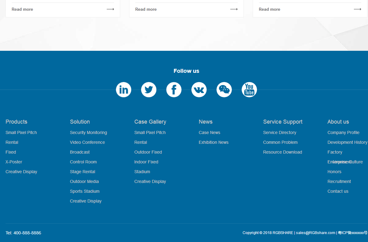The width and height of the screenshot is (368, 242).
Task: Open Read more on the left card
Action: click(22, 9)
